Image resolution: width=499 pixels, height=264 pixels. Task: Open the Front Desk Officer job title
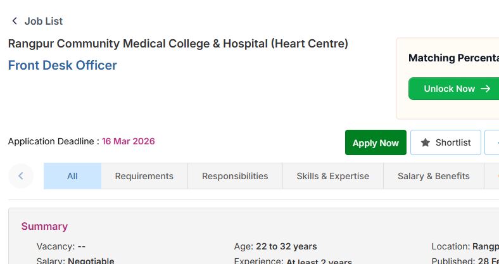pos(62,65)
